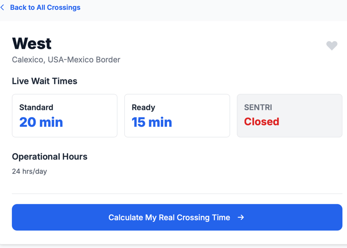Image resolution: width=347 pixels, height=248 pixels.
Task: Click the Ready lane label
Action: point(143,108)
